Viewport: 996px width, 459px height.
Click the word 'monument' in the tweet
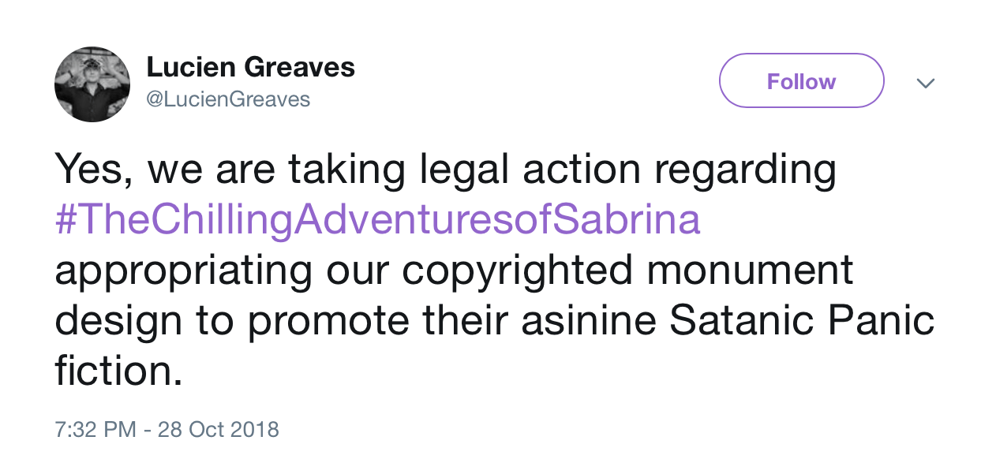pos(751,271)
